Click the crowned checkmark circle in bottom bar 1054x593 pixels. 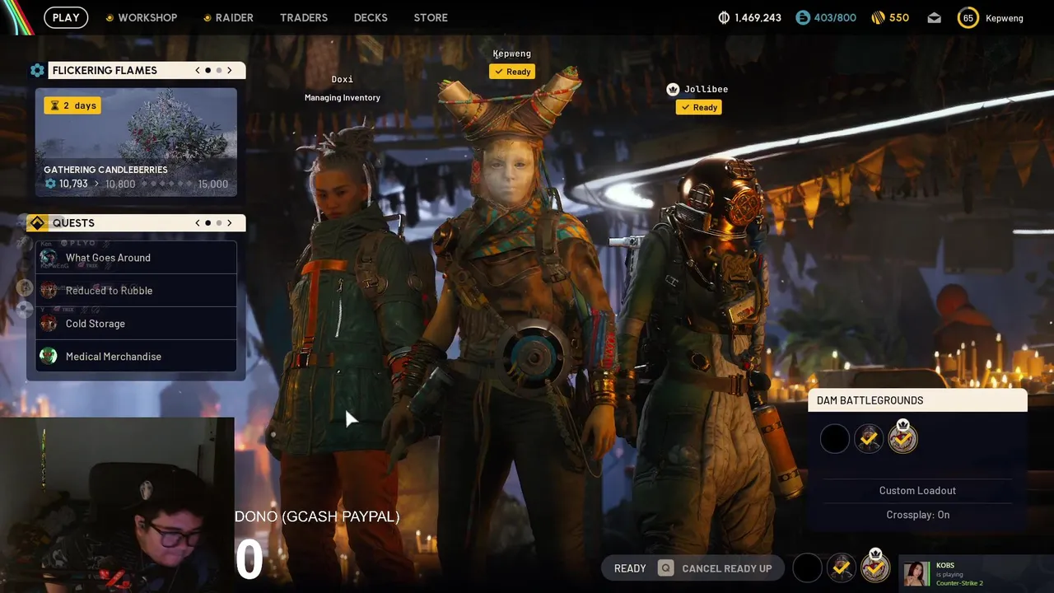tap(875, 567)
